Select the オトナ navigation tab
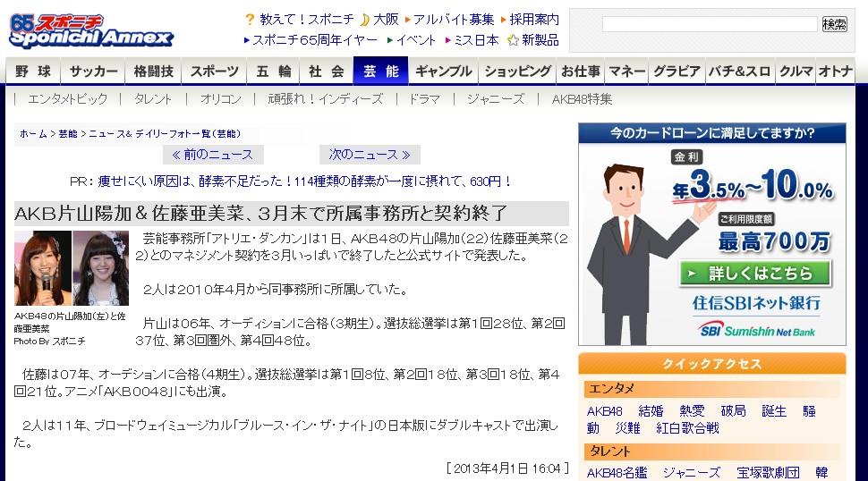Screen dimensions: 868x481 (836, 72)
